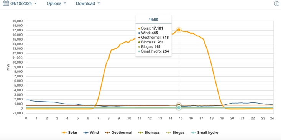Click the Biogas legend marker icon
281x140 pixels.
pos(168,133)
